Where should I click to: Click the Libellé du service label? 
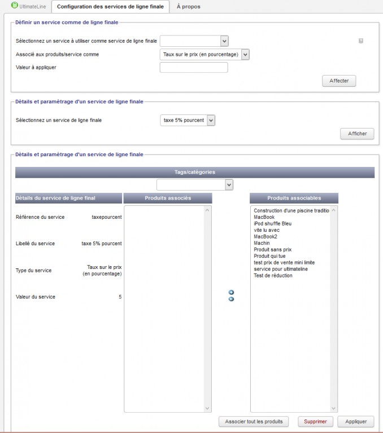pos(35,244)
